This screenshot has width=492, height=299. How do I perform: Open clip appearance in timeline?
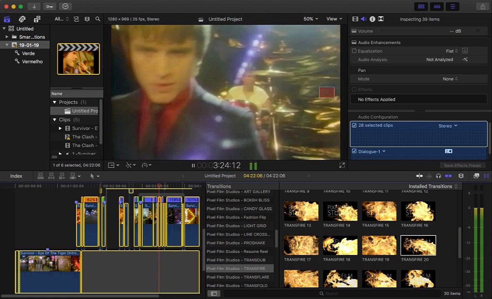461,176
